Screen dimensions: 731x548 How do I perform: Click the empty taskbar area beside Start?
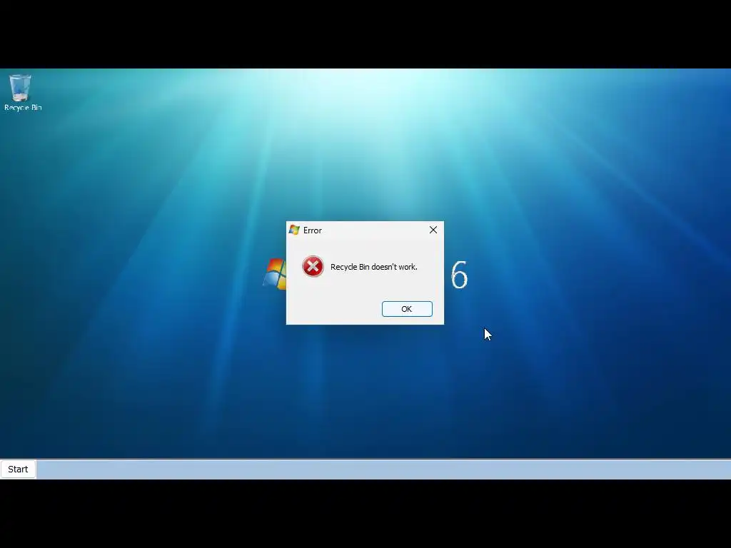pos(383,470)
